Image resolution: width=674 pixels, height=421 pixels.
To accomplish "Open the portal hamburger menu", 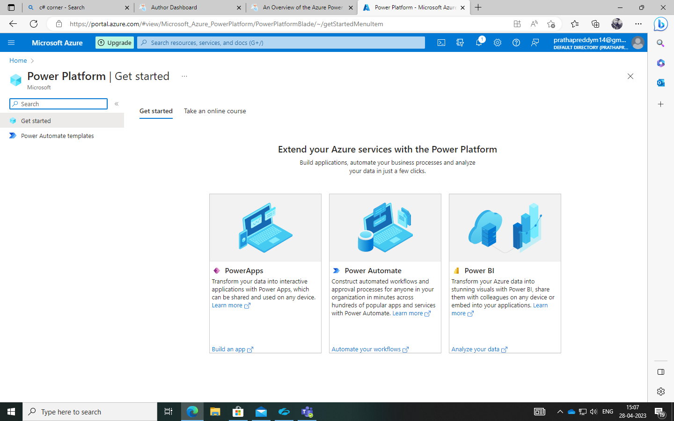I will coord(11,43).
